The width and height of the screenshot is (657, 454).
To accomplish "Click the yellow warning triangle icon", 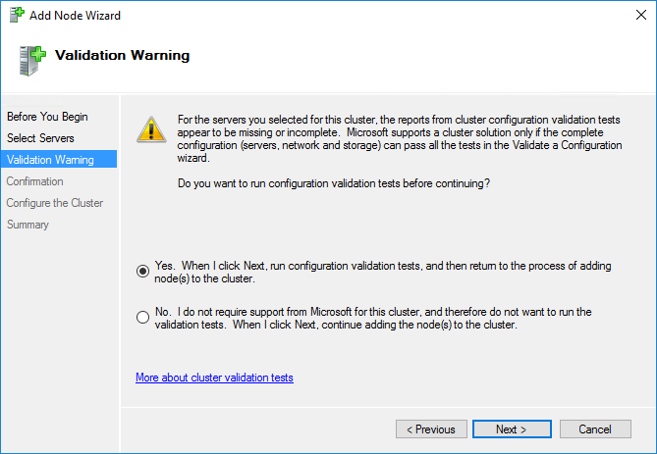I will [x=151, y=129].
